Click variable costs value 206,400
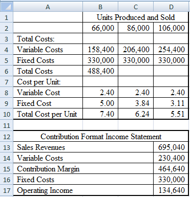Screen dimensions: 190x197 click(x=136, y=50)
